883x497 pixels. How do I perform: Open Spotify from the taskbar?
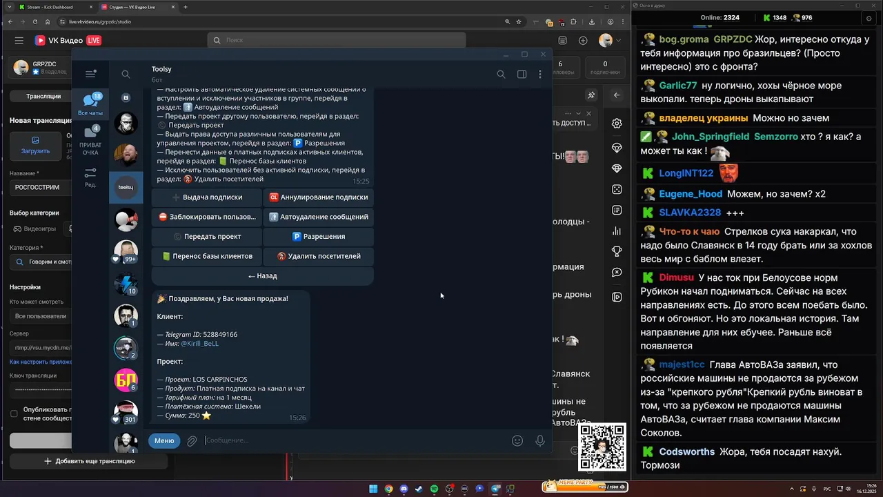point(434,489)
